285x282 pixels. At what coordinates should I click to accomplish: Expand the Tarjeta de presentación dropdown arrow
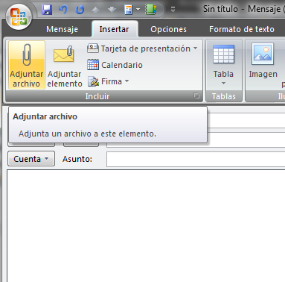[x=196, y=48]
